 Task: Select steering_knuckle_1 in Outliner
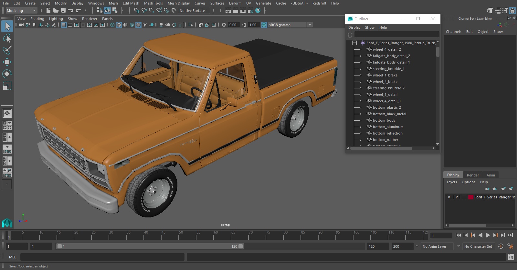pyautogui.click(x=388, y=69)
